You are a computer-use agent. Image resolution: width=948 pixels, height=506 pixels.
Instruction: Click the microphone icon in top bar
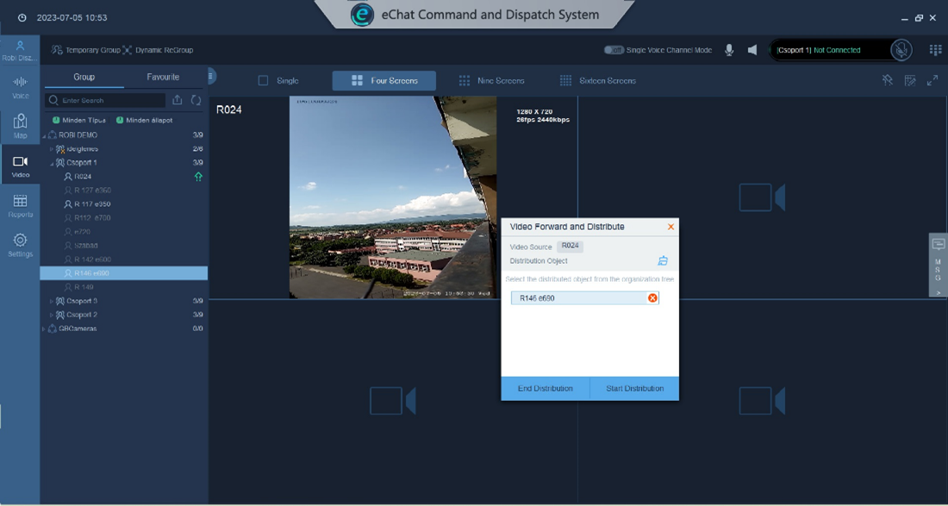729,50
